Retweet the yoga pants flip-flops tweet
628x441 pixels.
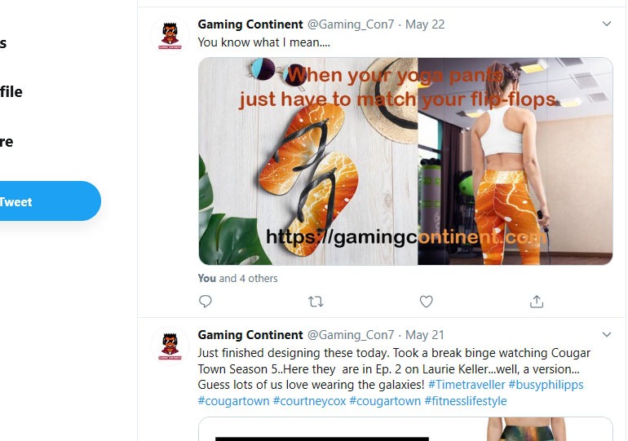316,302
